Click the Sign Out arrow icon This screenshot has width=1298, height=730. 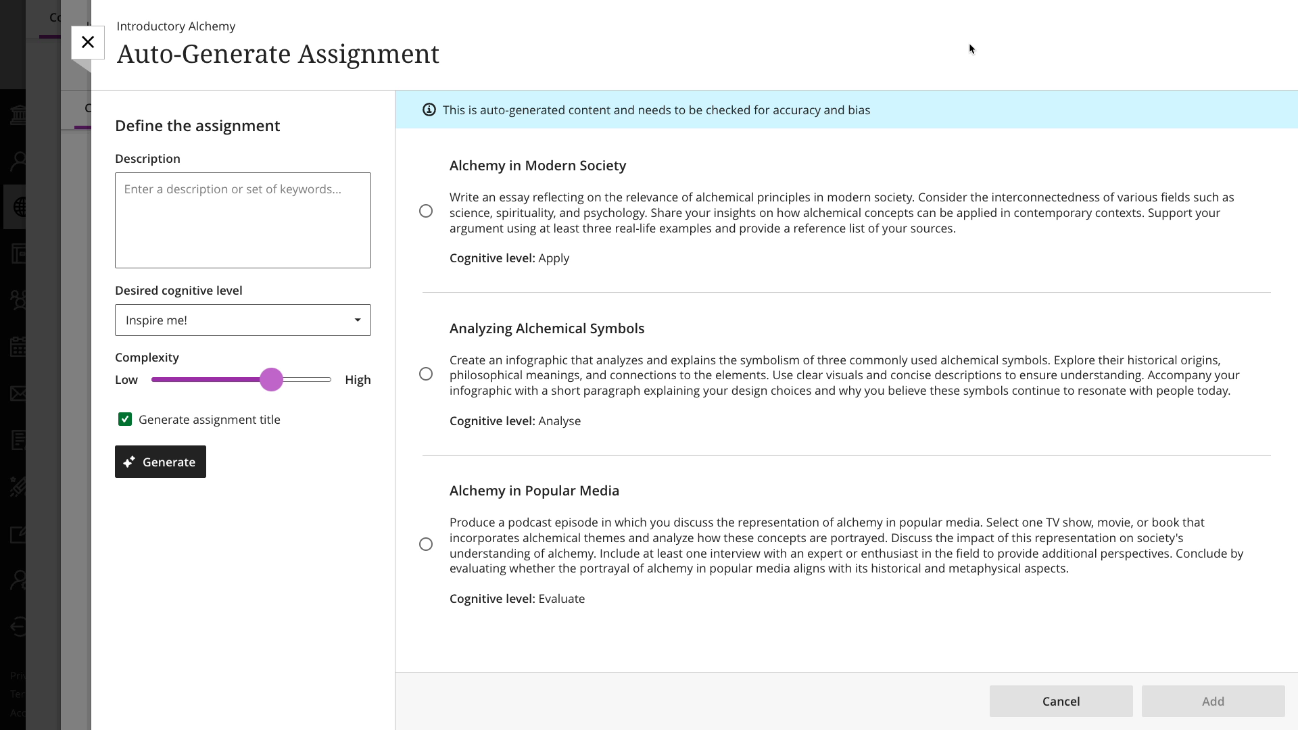[18, 627]
